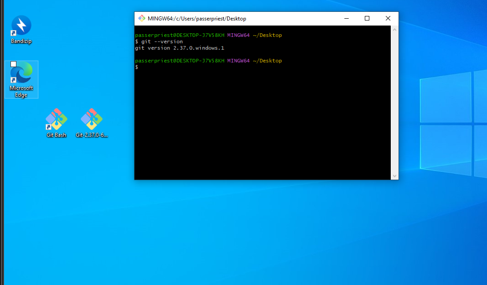
Task: Select the Git Bash desktop shortcut icon
Action: 56,119
